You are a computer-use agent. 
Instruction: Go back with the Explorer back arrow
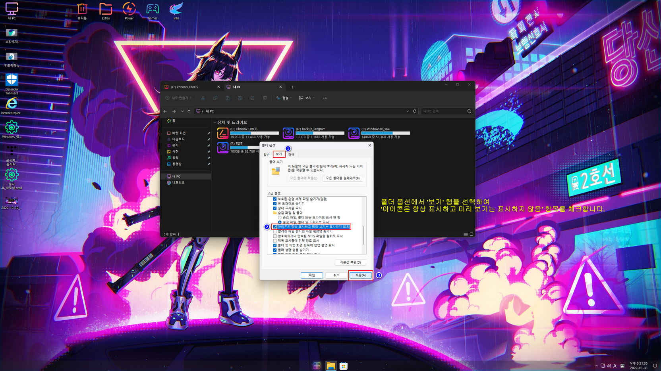pos(165,111)
